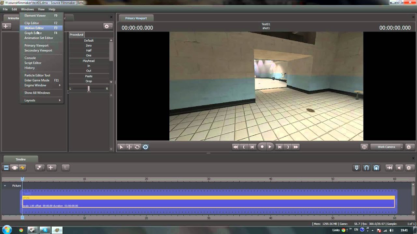The image size is (417, 234).
Task: Step to the previous frame
Action: (x=252, y=147)
